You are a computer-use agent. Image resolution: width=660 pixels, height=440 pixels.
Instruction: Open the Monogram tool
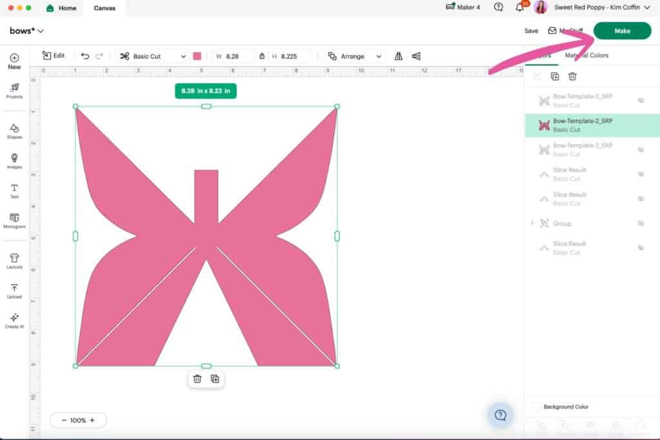(14, 220)
